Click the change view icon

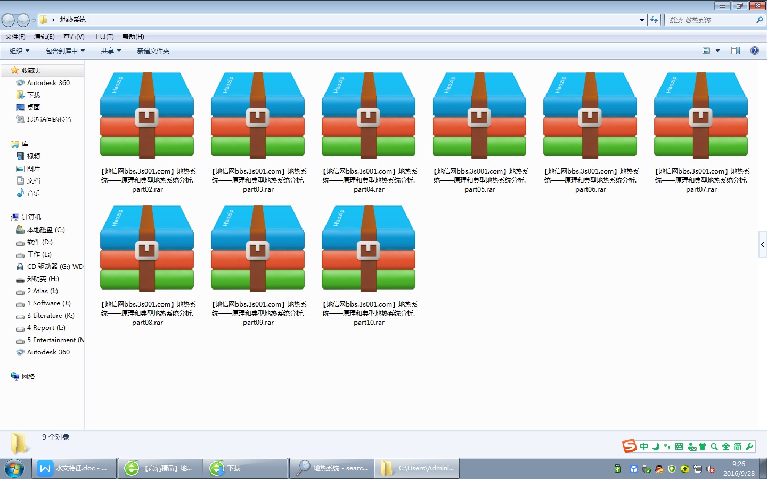coord(706,51)
